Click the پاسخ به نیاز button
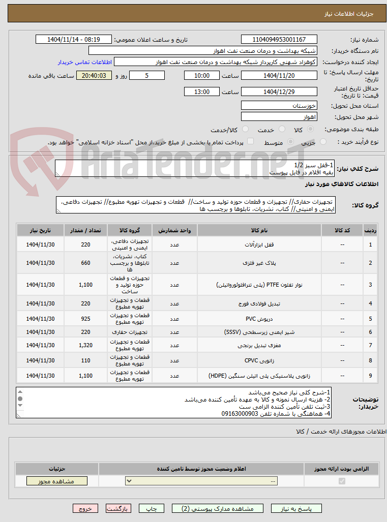 click(296, 508)
